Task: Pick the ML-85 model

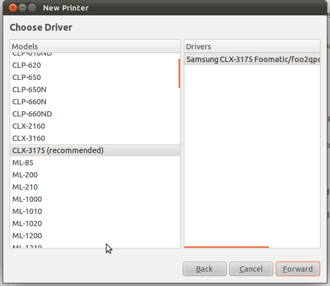Action: click(95, 163)
